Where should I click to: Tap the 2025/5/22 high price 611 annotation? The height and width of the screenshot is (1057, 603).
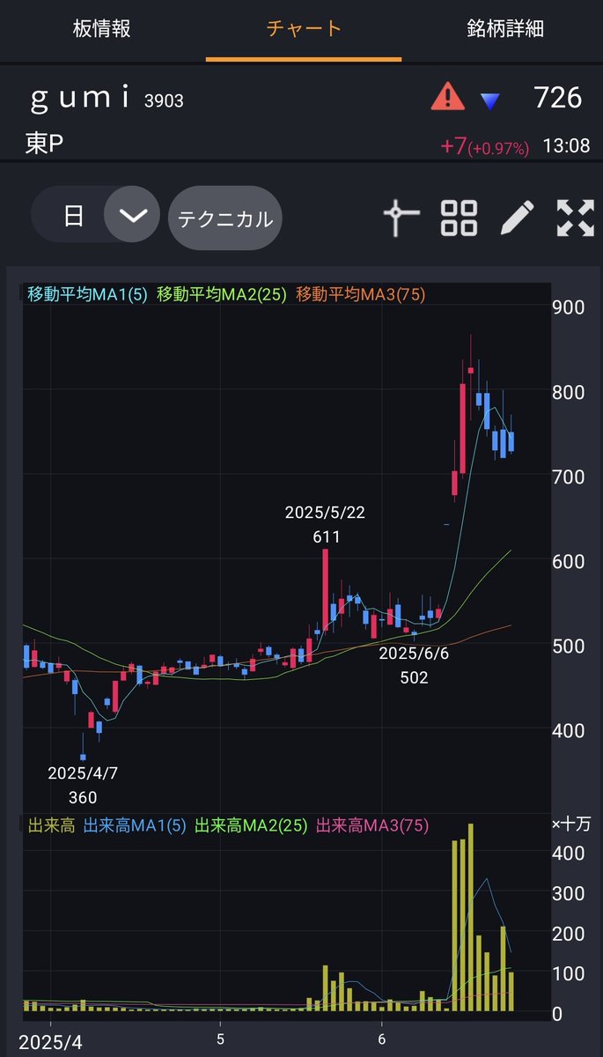pyautogui.click(x=326, y=524)
